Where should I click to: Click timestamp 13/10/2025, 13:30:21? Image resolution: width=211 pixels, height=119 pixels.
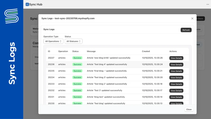point(152,71)
